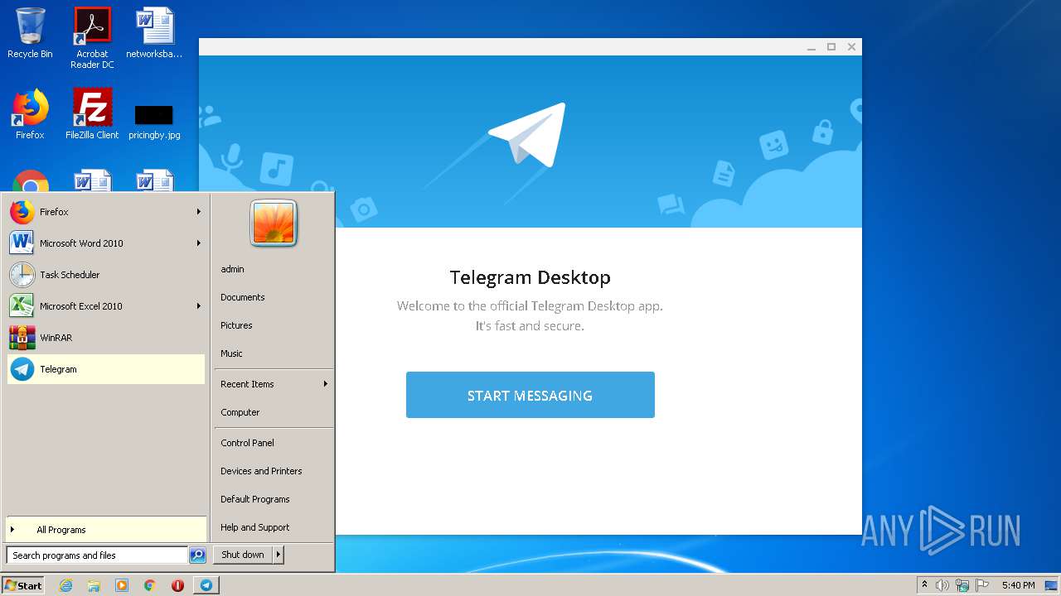Screen dimensions: 1061x596
Task: Click the Action Center flag icon
Action: (x=982, y=585)
